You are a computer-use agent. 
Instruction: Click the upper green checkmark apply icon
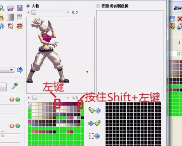point(18,100)
